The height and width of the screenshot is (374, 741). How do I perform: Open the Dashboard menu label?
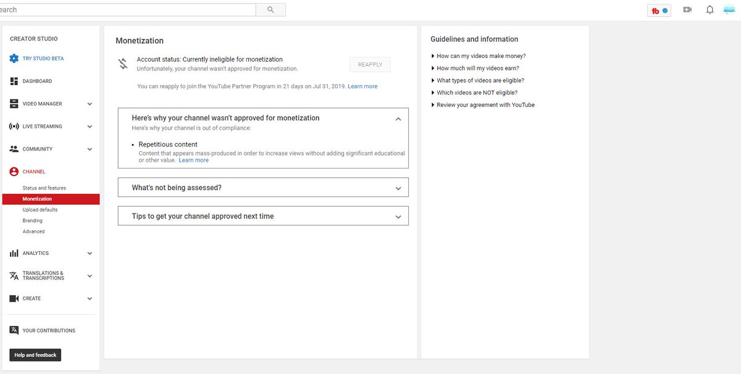tap(37, 81)
